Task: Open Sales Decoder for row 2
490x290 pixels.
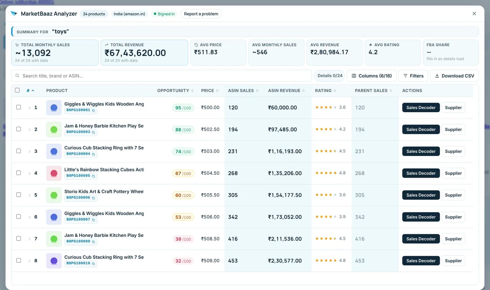Action: tap(421, 129)
